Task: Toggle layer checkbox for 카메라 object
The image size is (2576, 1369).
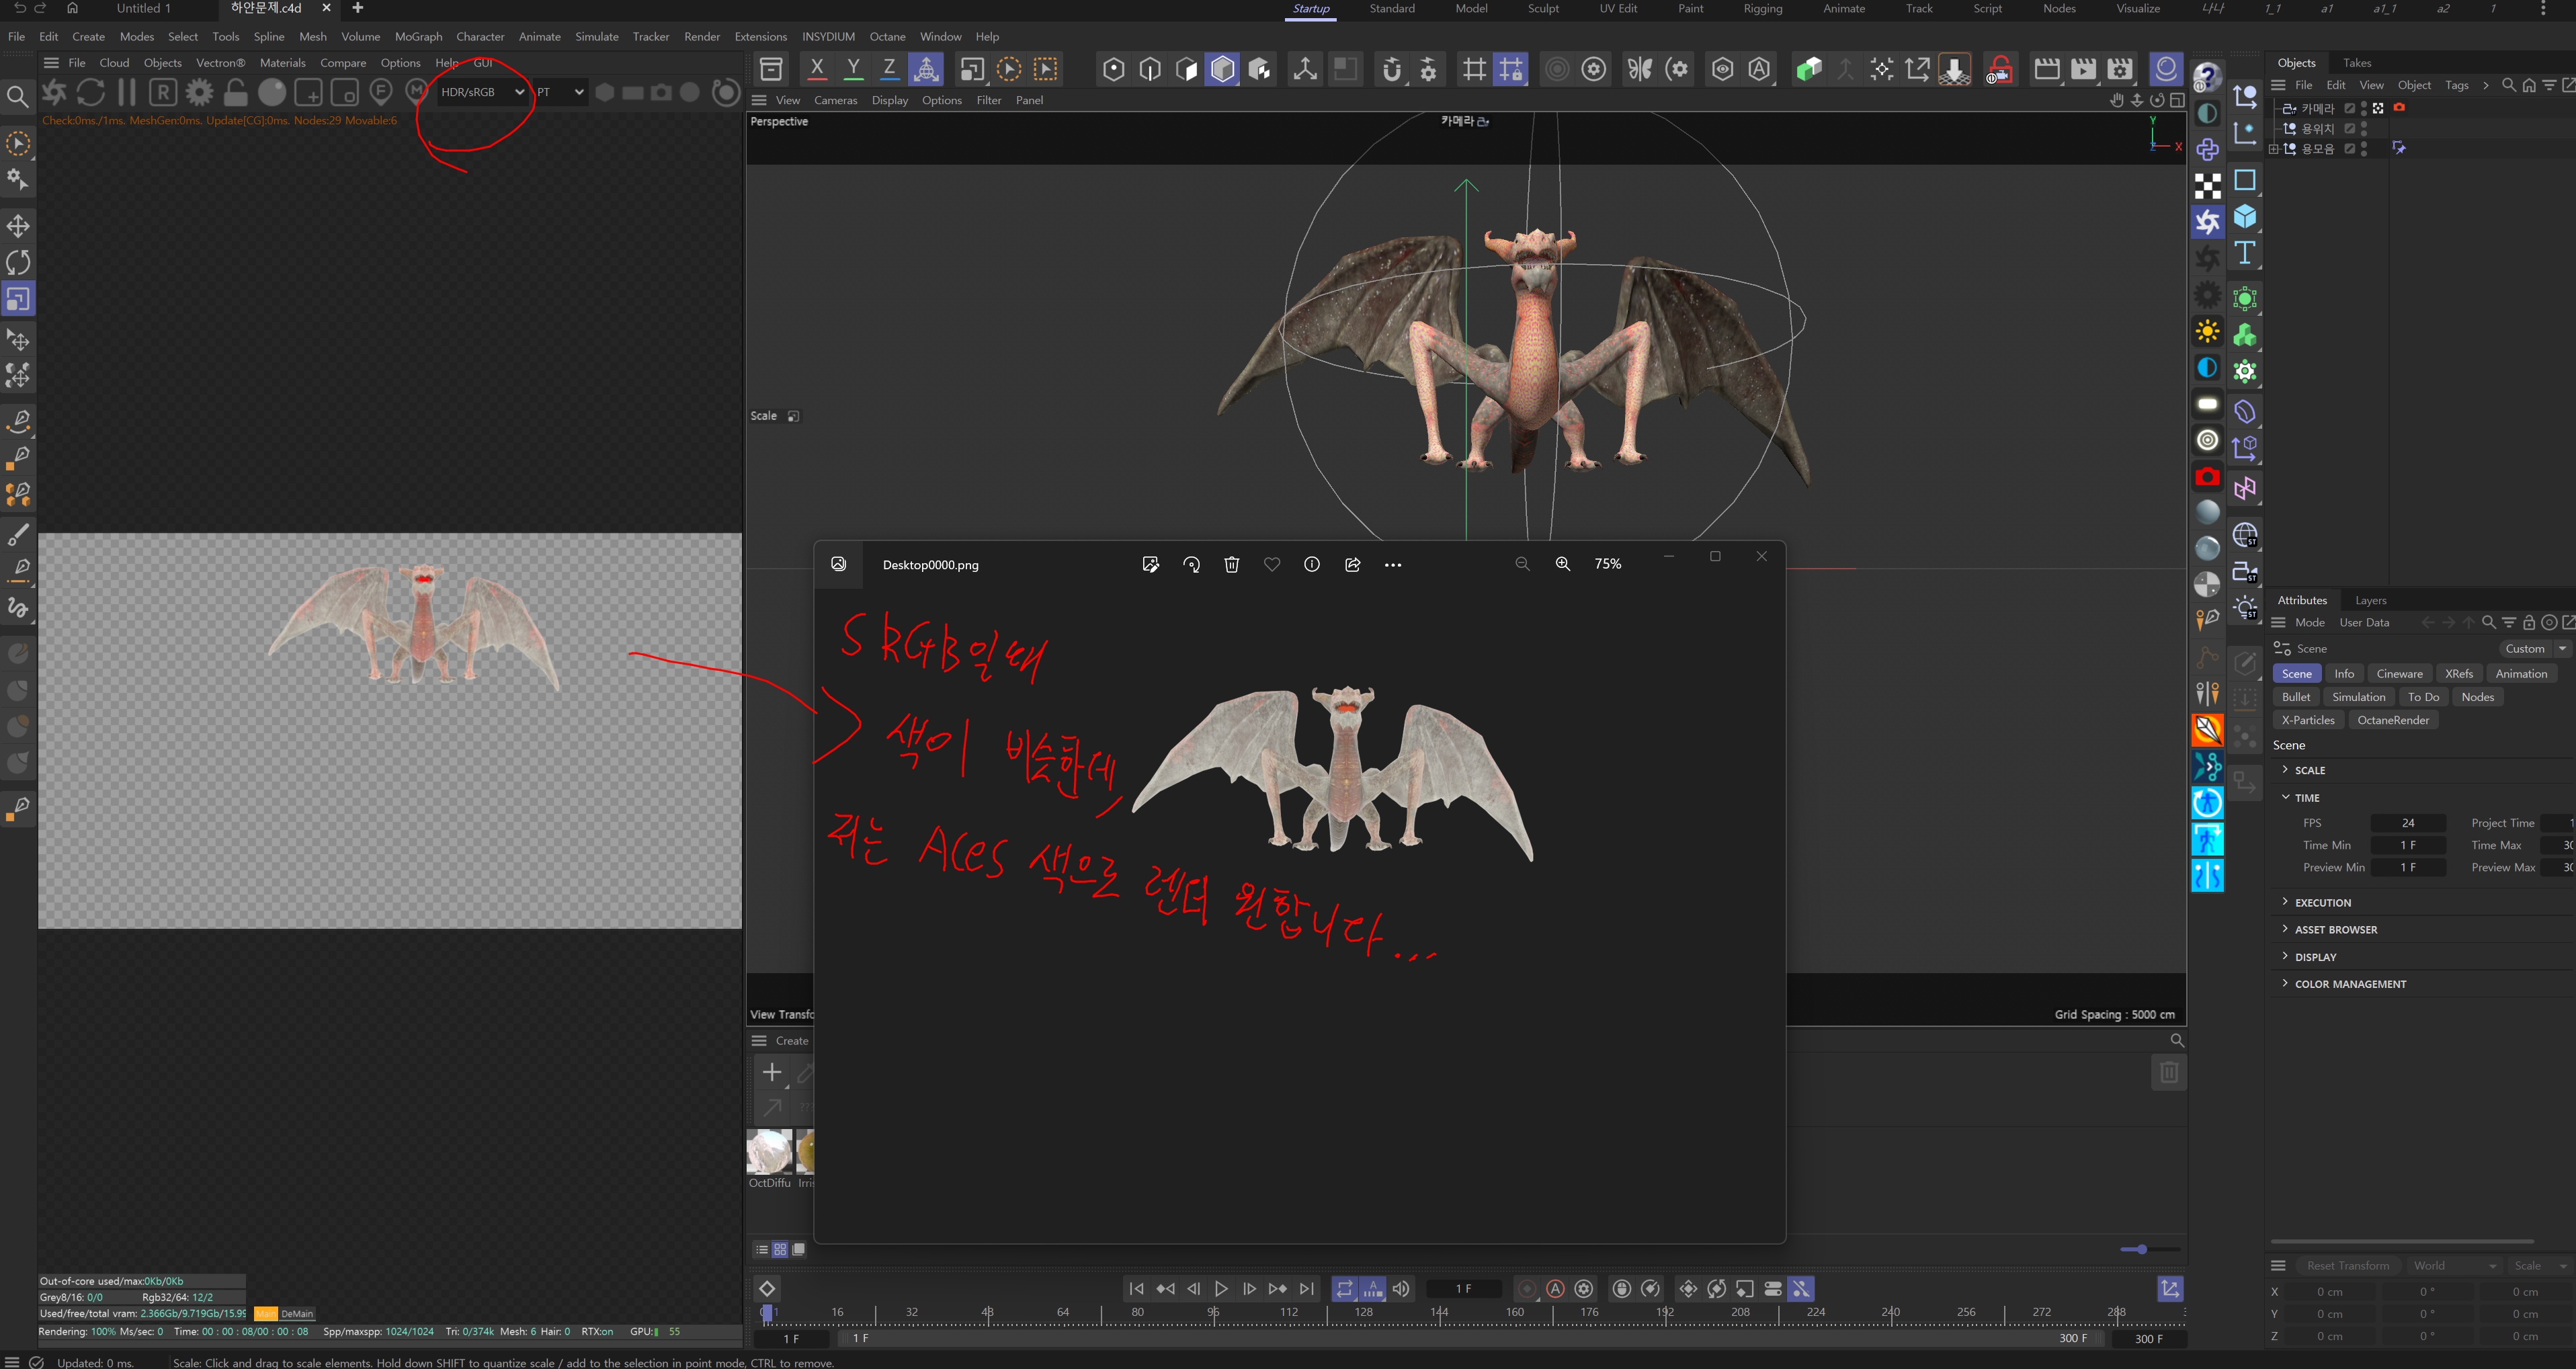Action: [2349, 108]
